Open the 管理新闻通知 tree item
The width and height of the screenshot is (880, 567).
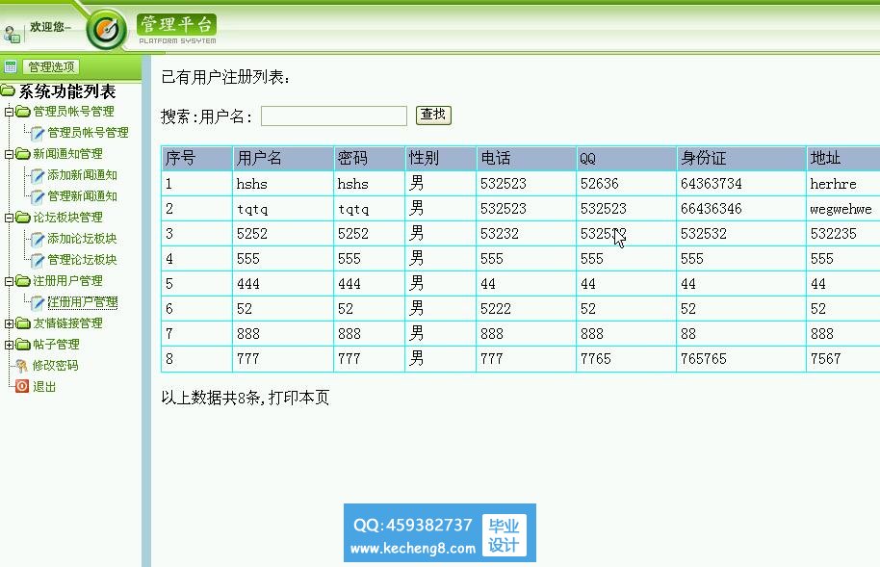[x=83, y=196]
